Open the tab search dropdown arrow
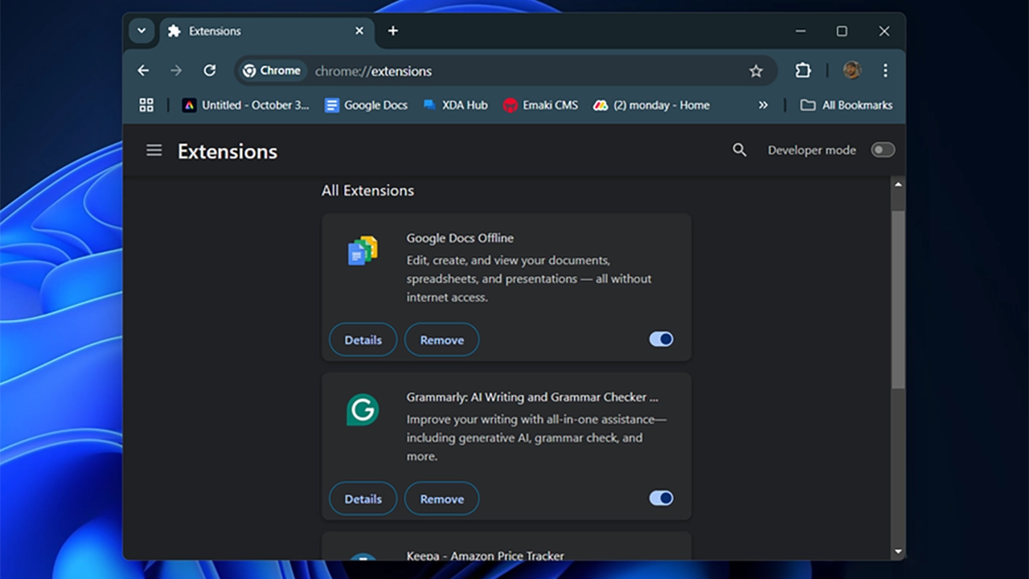The height and width of the screenshot is (579, 1029). (x=141, y=31)
